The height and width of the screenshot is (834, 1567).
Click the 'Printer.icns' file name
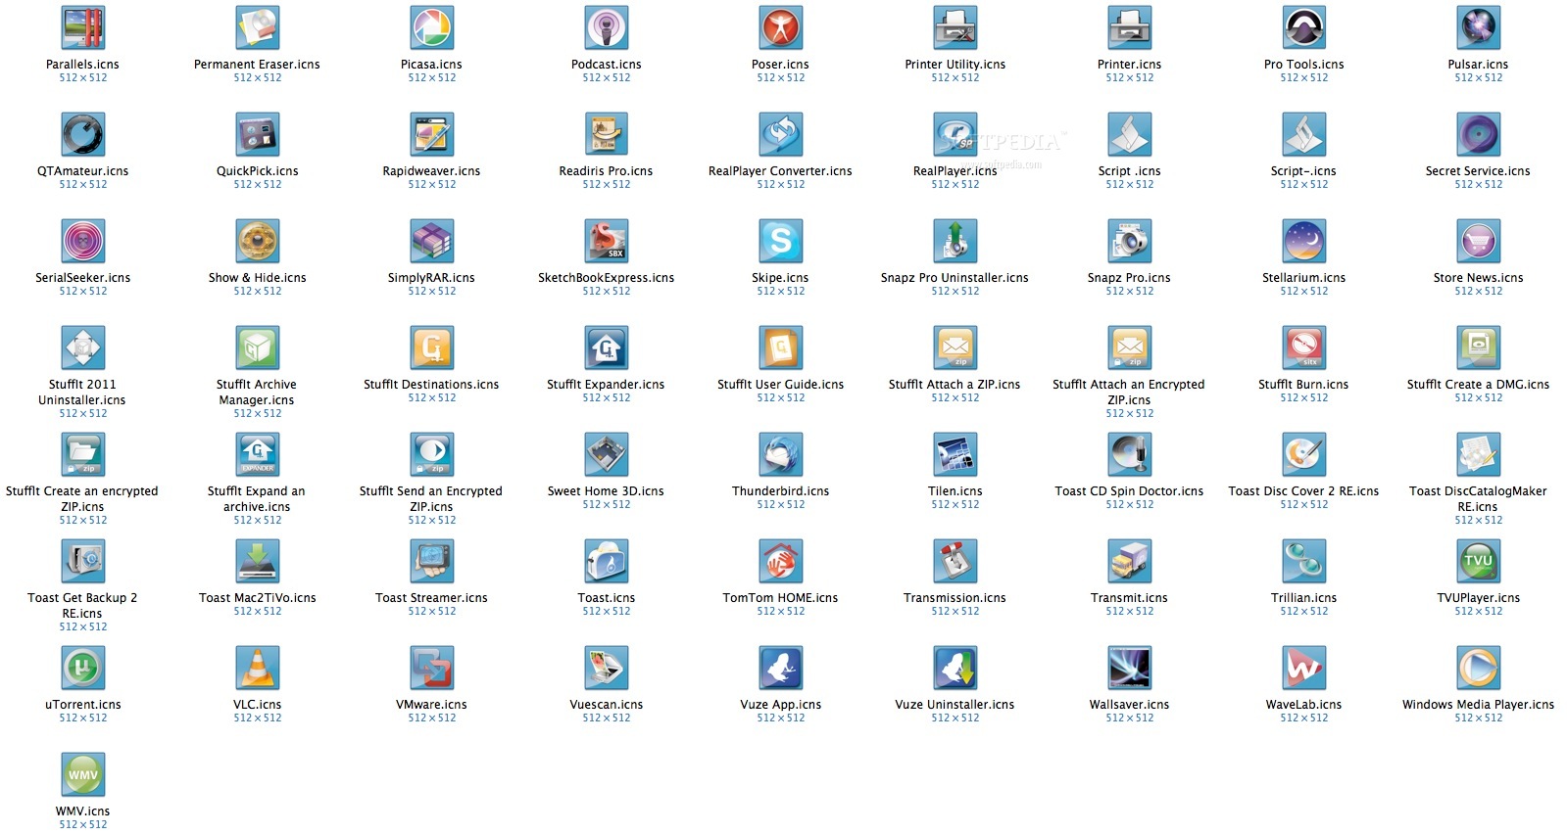pos(1130,65)
